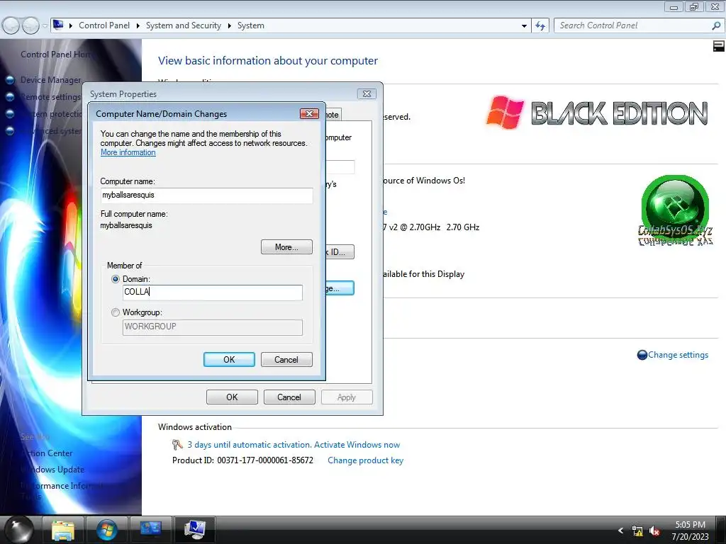Open Device Manager in sidebar
726x544 pixels.
point(50,80)
